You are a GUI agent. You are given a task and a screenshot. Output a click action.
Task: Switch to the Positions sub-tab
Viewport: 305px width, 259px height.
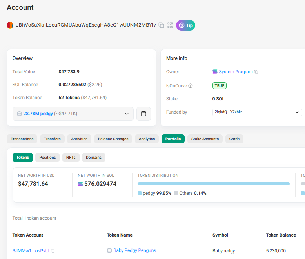(47, 157)
